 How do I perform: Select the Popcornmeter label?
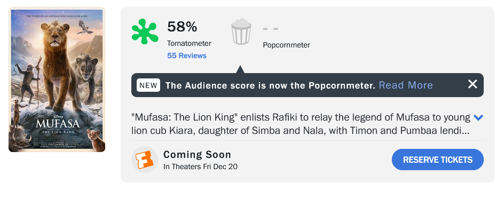point(286,45)
